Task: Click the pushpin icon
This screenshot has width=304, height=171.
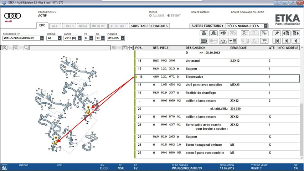Action: pyautogui.click(x=277, y=33)
